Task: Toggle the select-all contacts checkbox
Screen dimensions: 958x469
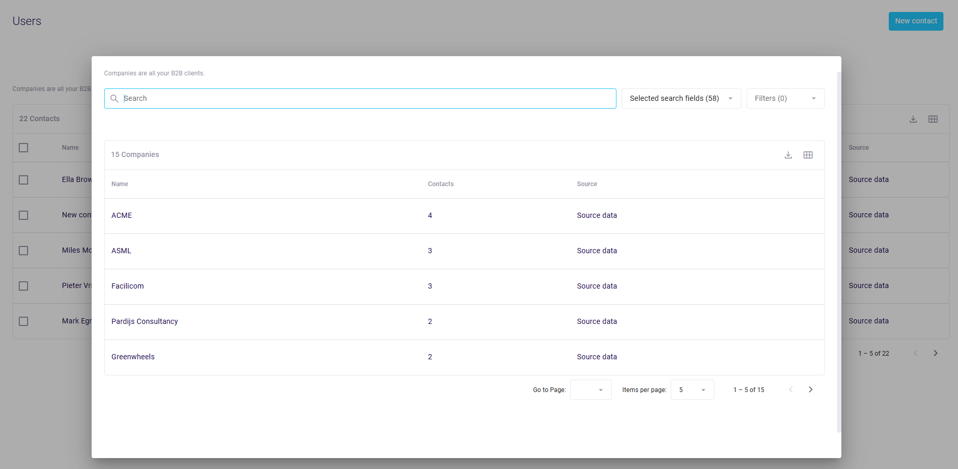Action: pyautogui.click(x=23, y=148)
